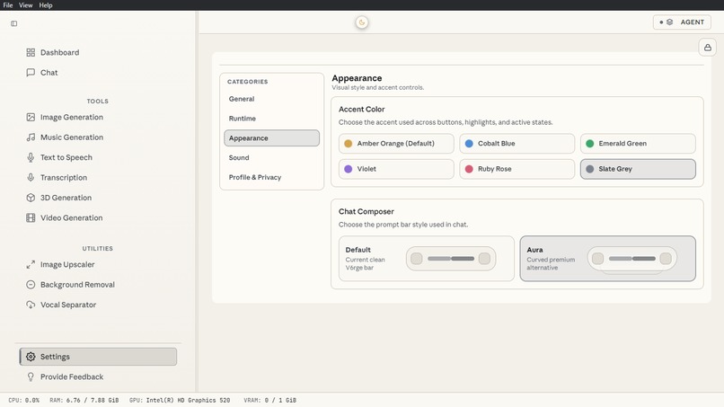
Task: Select the Profile & Privacy category
Action: pyautogui.click(x=271, y=177)
